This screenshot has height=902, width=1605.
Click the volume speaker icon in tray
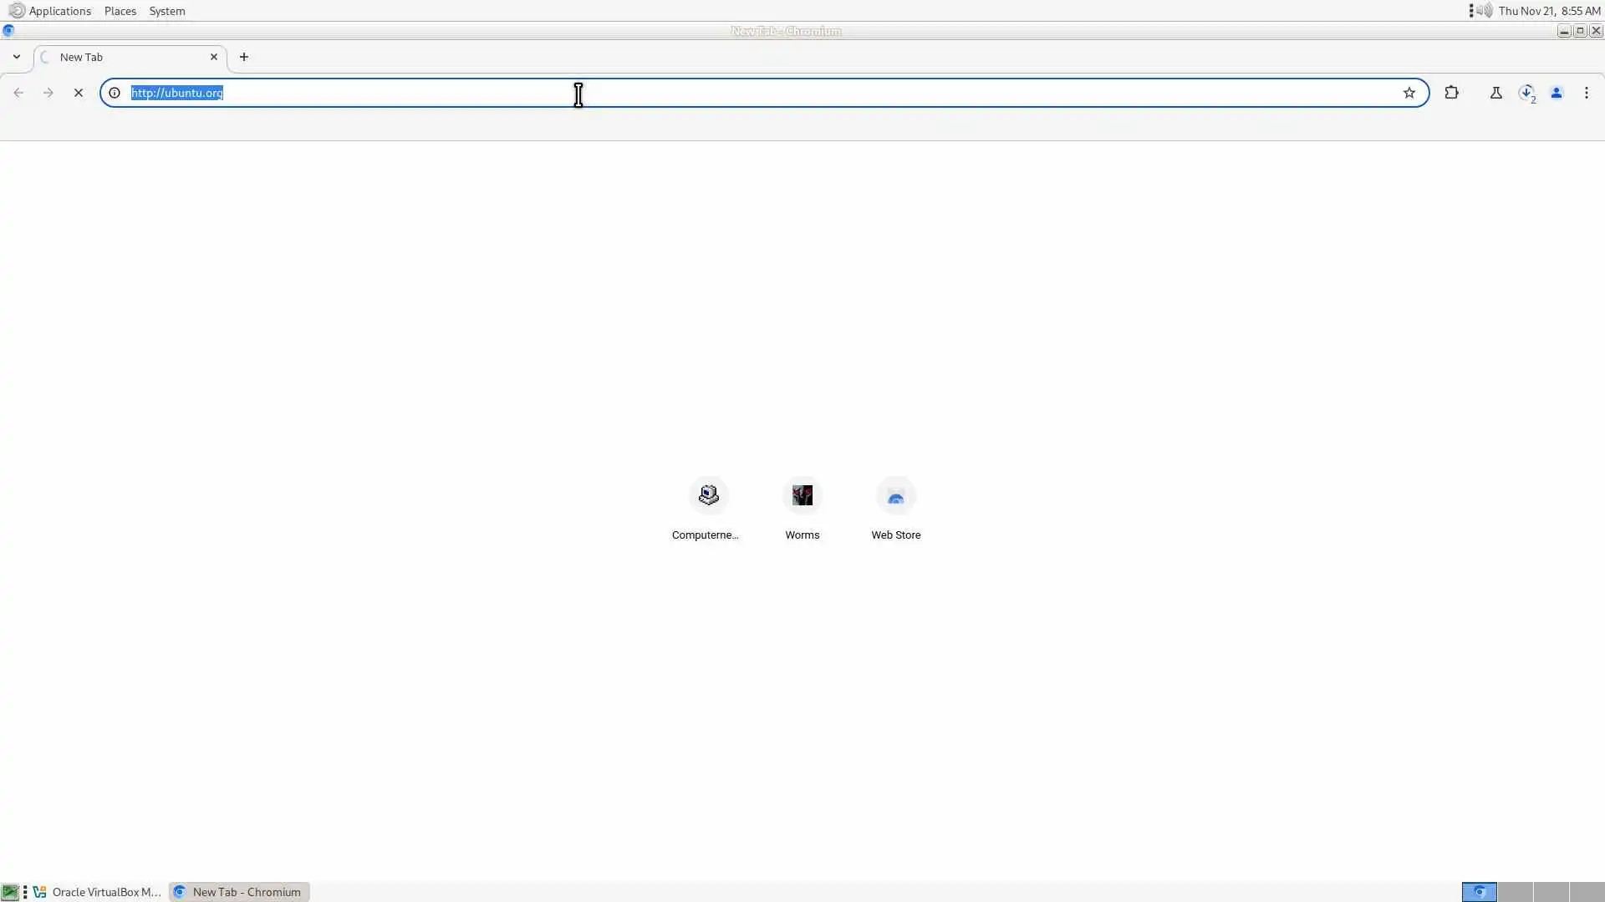tap(1485, 11)
